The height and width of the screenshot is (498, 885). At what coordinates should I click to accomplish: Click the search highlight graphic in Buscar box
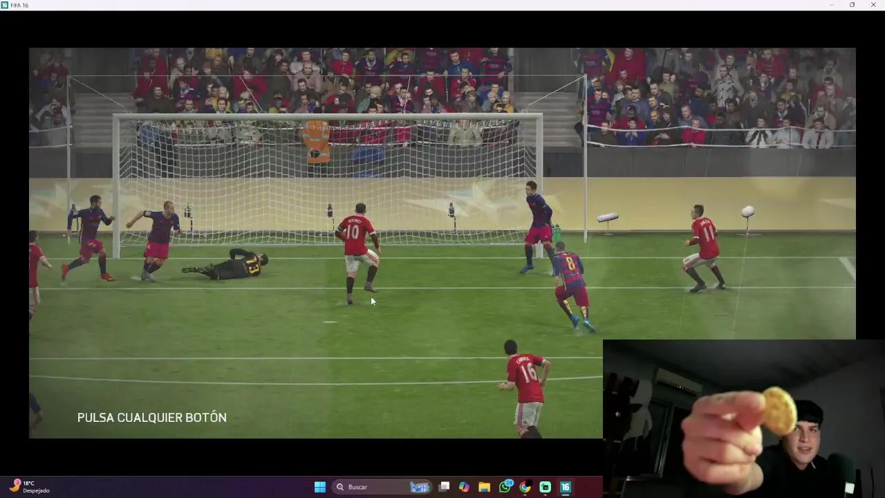[x=420, y=487]
